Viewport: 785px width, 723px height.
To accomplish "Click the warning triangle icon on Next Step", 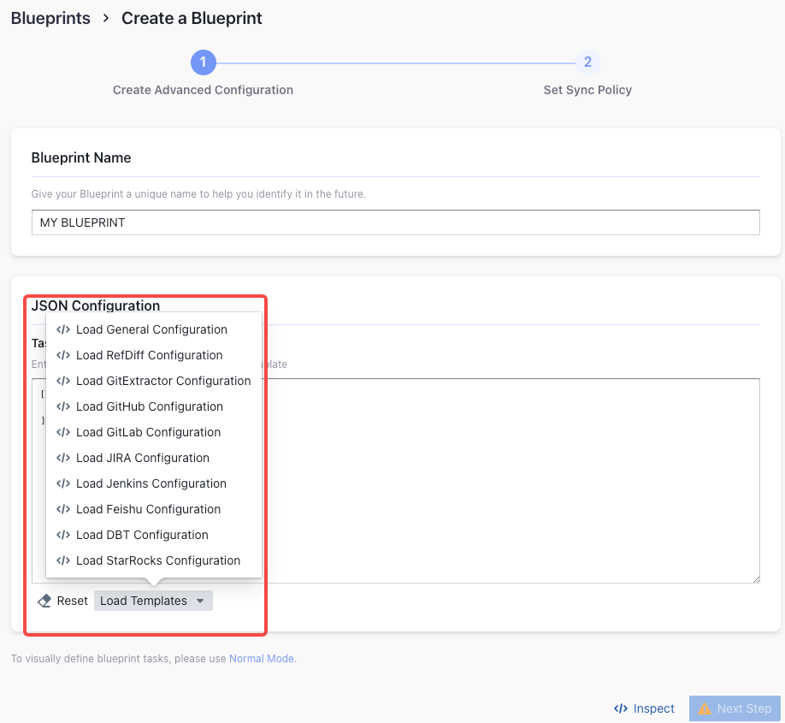I will [705, 708].
